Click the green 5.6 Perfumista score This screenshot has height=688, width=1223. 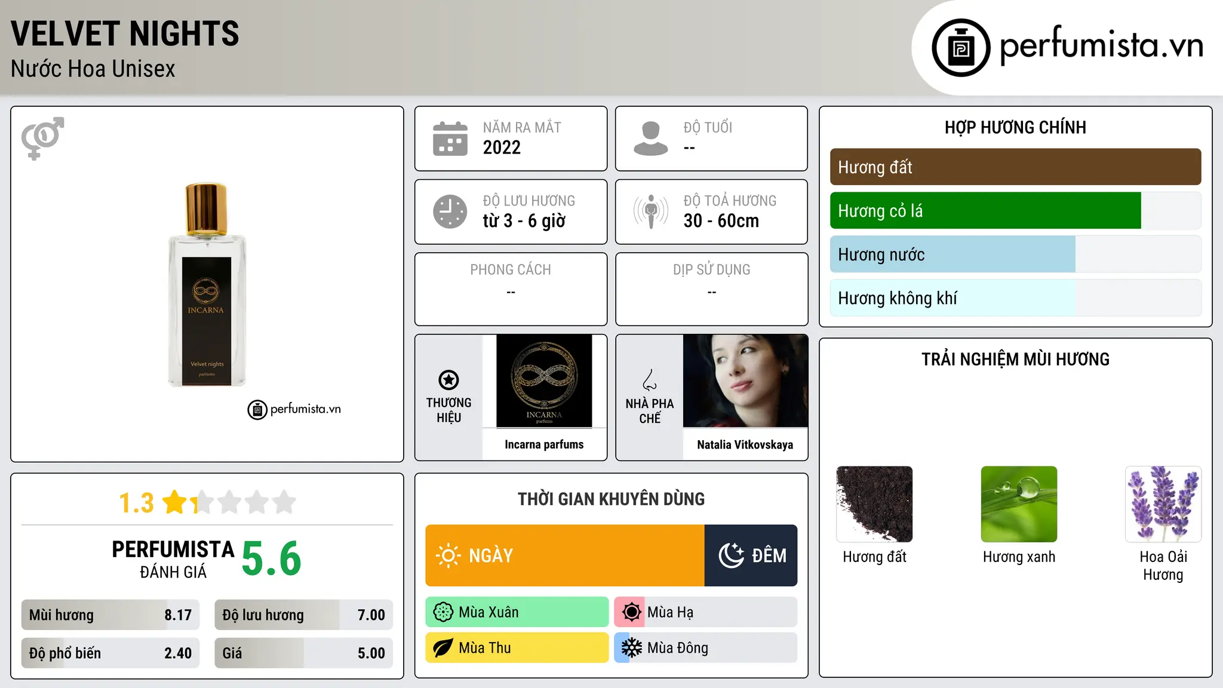272,558
